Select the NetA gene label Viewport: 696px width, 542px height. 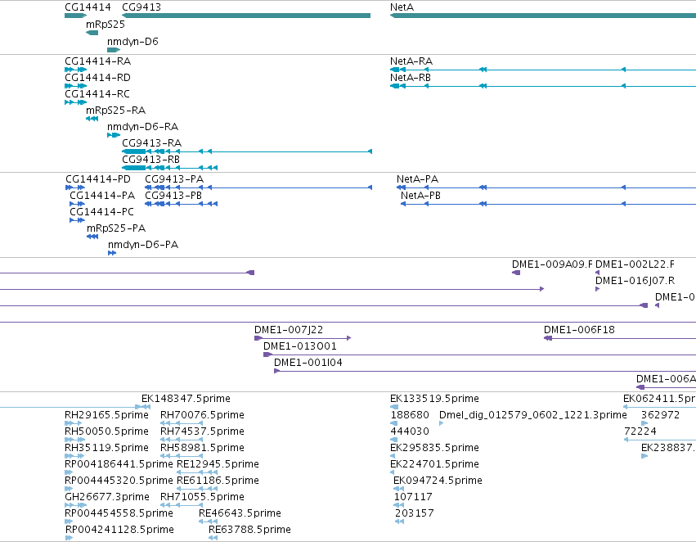coord(402,7)
